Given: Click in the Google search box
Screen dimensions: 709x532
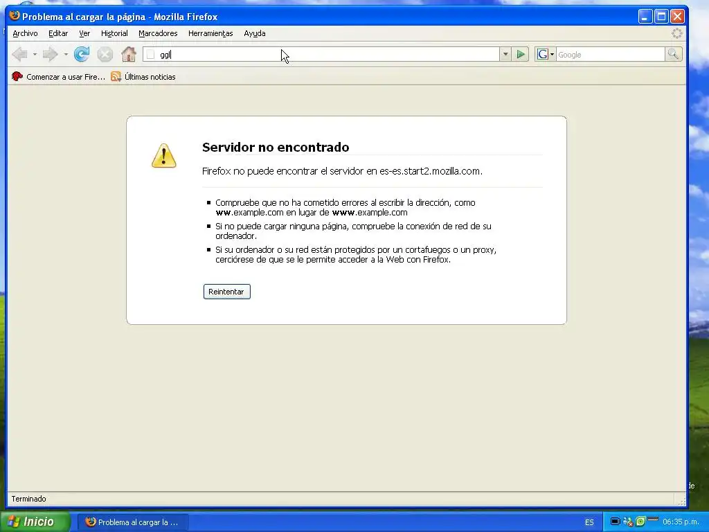Looking at the screenshot, I should 610,55.
